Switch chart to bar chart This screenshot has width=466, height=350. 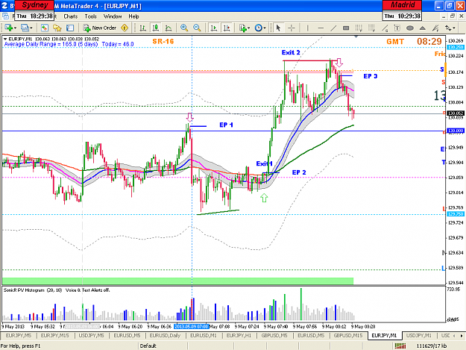(x=142, y=28)
